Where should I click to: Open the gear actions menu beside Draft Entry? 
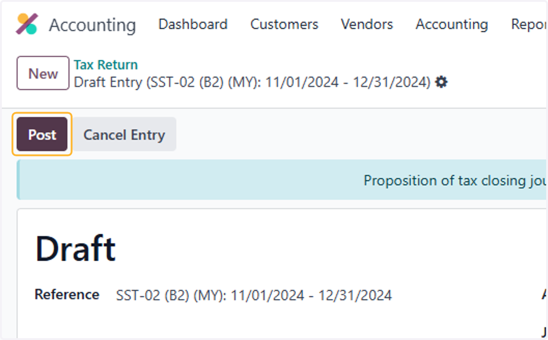tap(441, 82)
